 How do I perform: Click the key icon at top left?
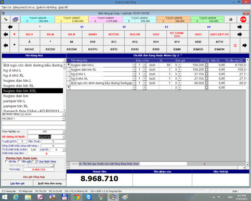point(6,19)
